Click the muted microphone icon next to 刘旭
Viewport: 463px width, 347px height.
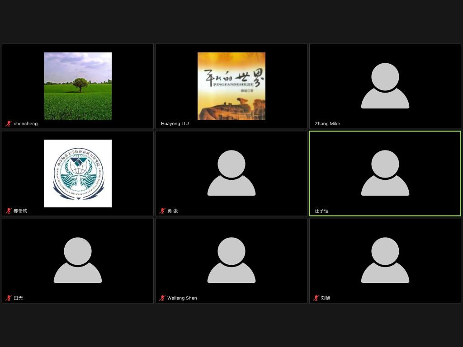(x=316, y=298)
